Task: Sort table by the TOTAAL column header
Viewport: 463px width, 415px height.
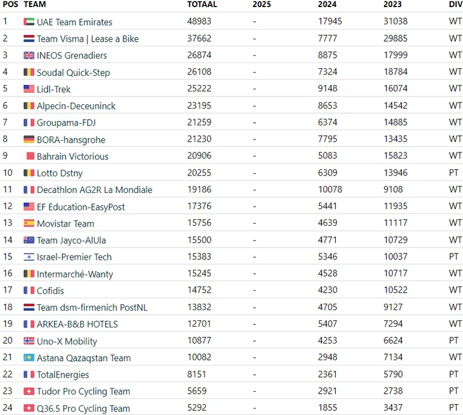Action: pyautogui.click(x=202, y=5)
